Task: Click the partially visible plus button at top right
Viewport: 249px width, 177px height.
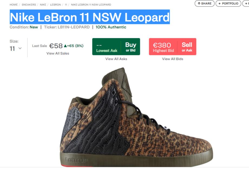Action: pyautogui.click(x=246, y=4)
